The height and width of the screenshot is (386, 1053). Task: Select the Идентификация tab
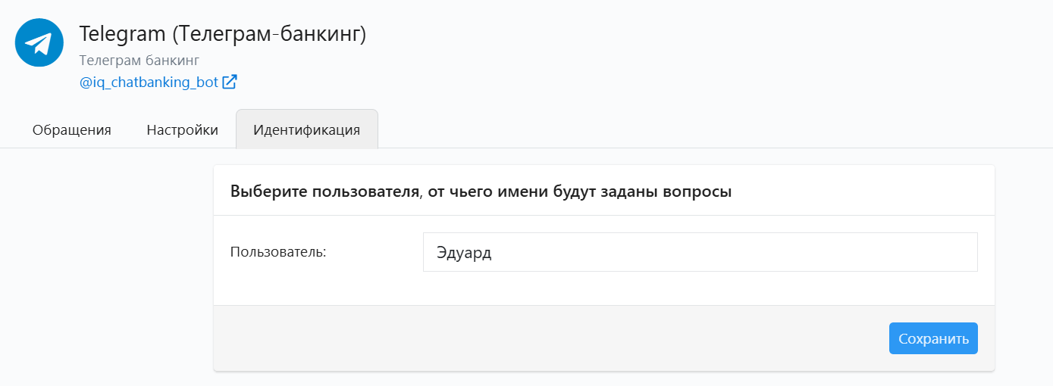(x=307, y=129)
